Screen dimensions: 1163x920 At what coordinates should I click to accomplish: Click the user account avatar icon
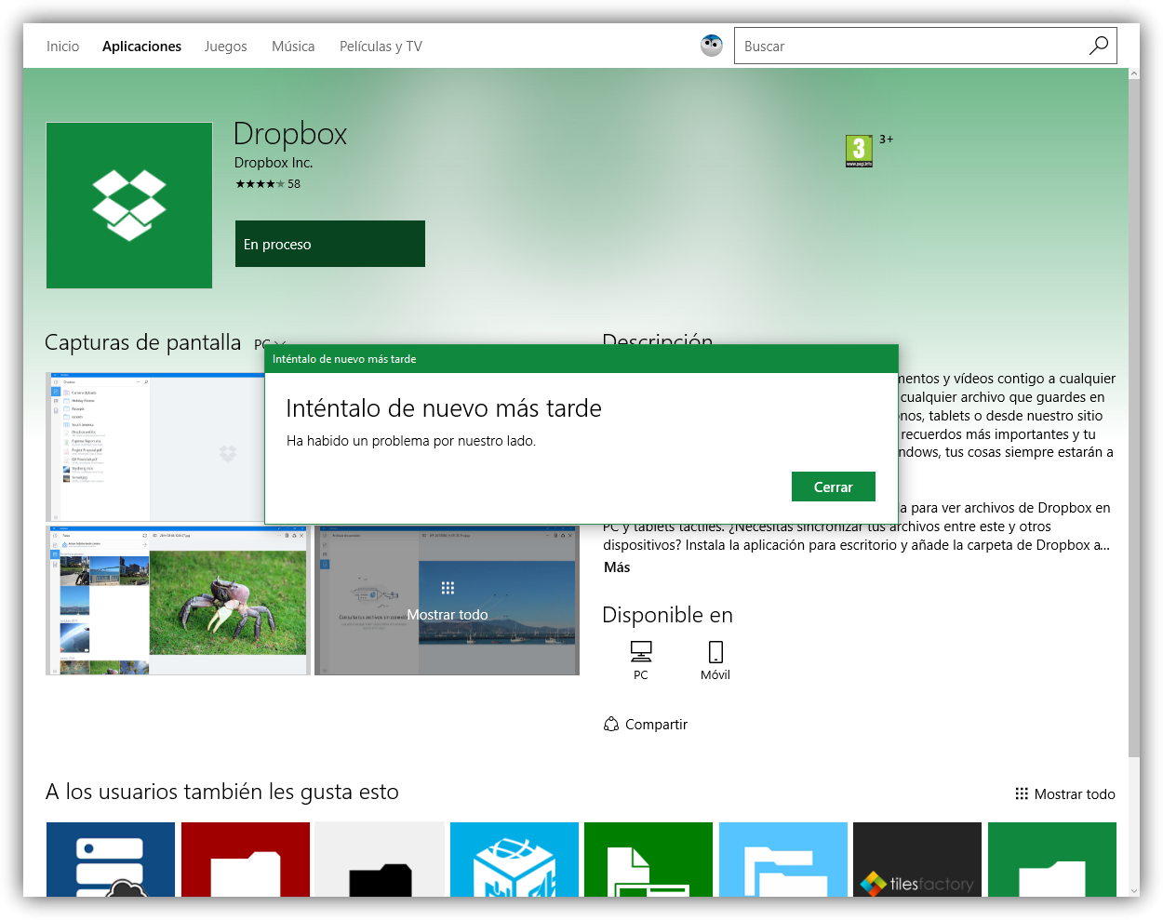pyautogui.click(x=712, y=46)
